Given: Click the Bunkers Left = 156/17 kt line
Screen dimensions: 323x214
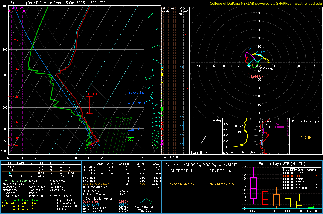Looking at the screenshot, I should click(106, 204).
